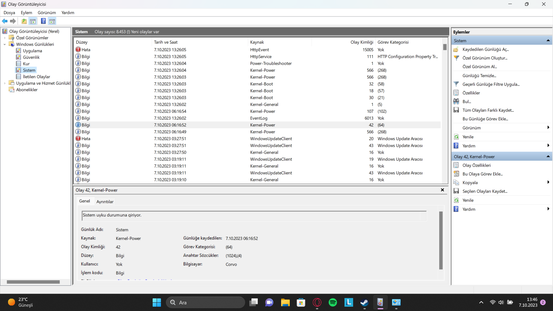Click the Back arrow toolbar icon
553x311 pixels.
5,21
